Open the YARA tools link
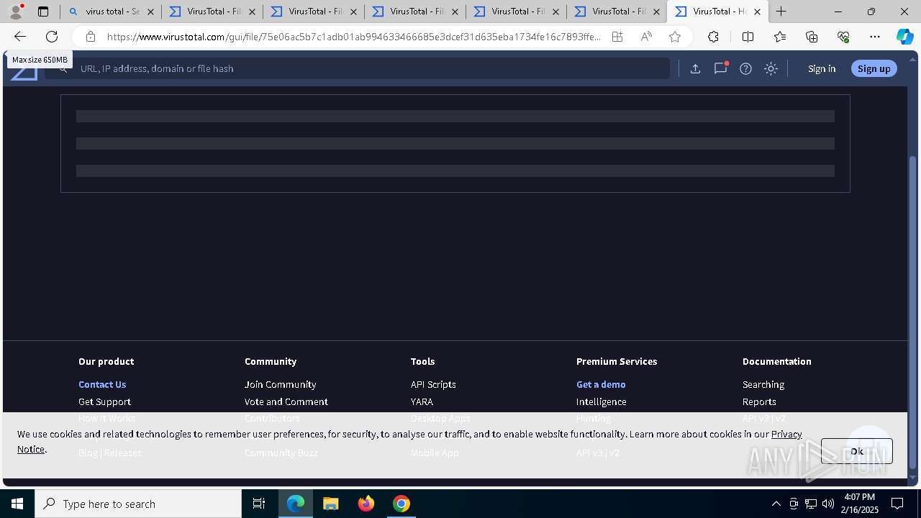This screenshot has height=518, width=921. click(422, 401)
